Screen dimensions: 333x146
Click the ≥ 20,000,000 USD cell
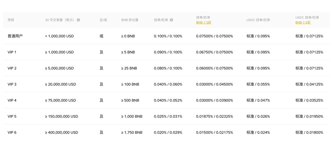[x=60, y=84]
